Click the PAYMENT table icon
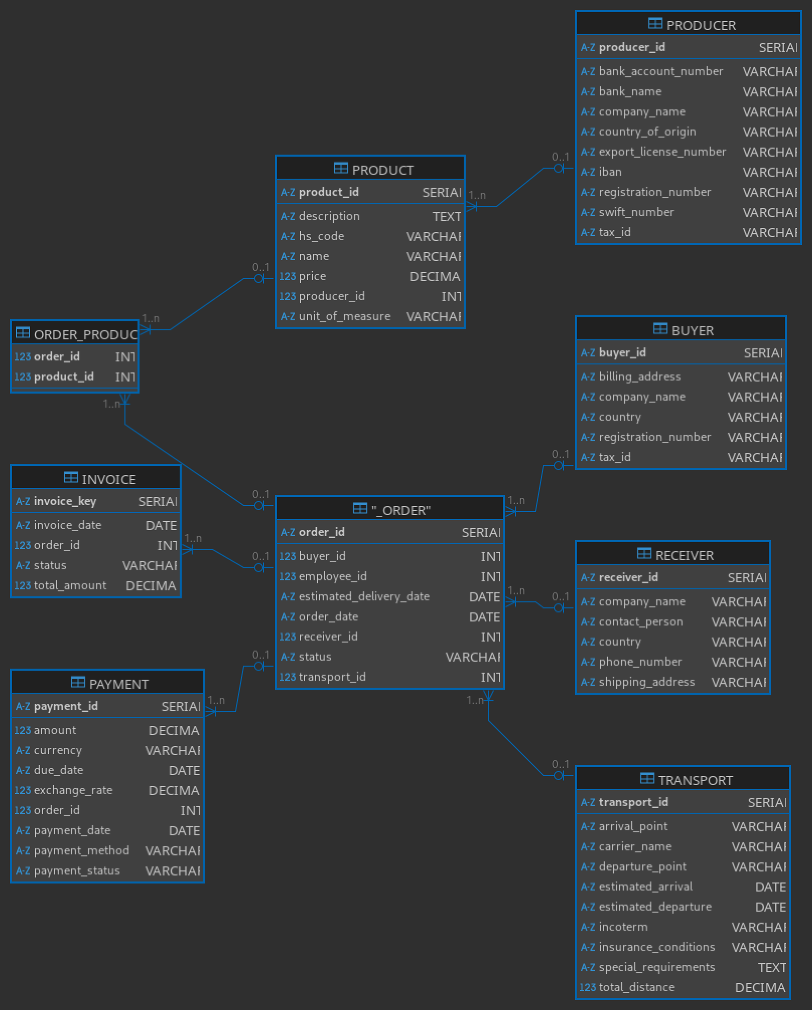This screenshot has width=812, height=1010. point(78,682)
